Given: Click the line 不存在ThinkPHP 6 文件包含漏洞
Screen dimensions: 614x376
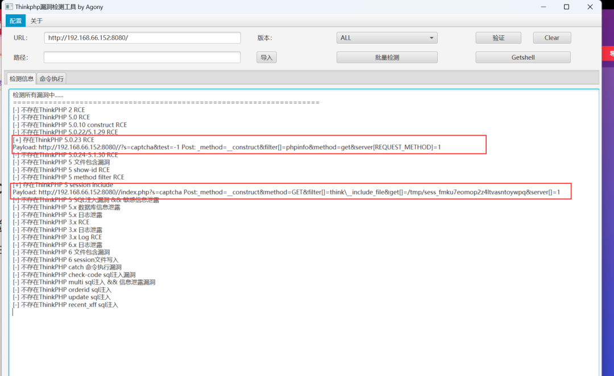Looking at the screenshot, I should [x=61, y=252].
